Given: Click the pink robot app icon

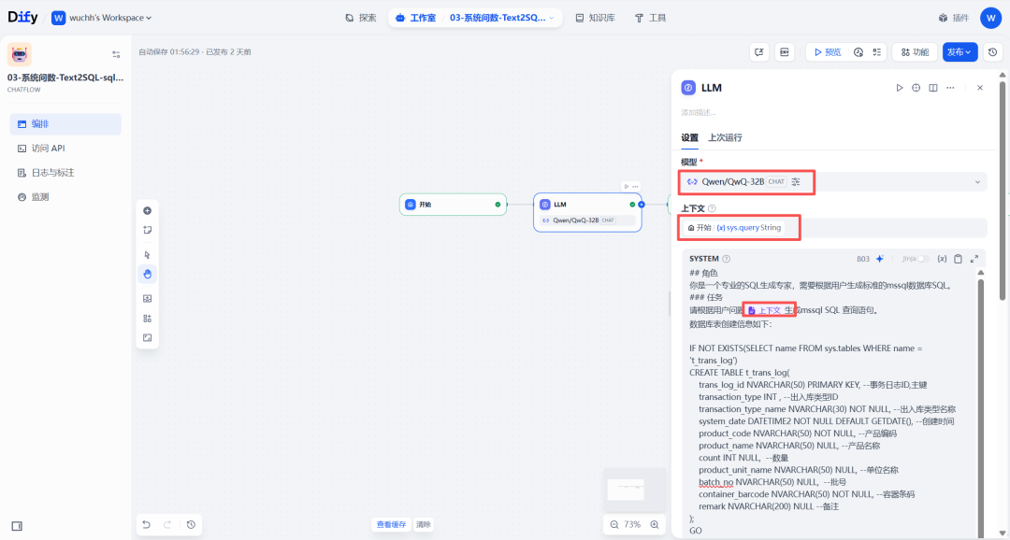Looking at the screenshot, I should tap(20, 54).
